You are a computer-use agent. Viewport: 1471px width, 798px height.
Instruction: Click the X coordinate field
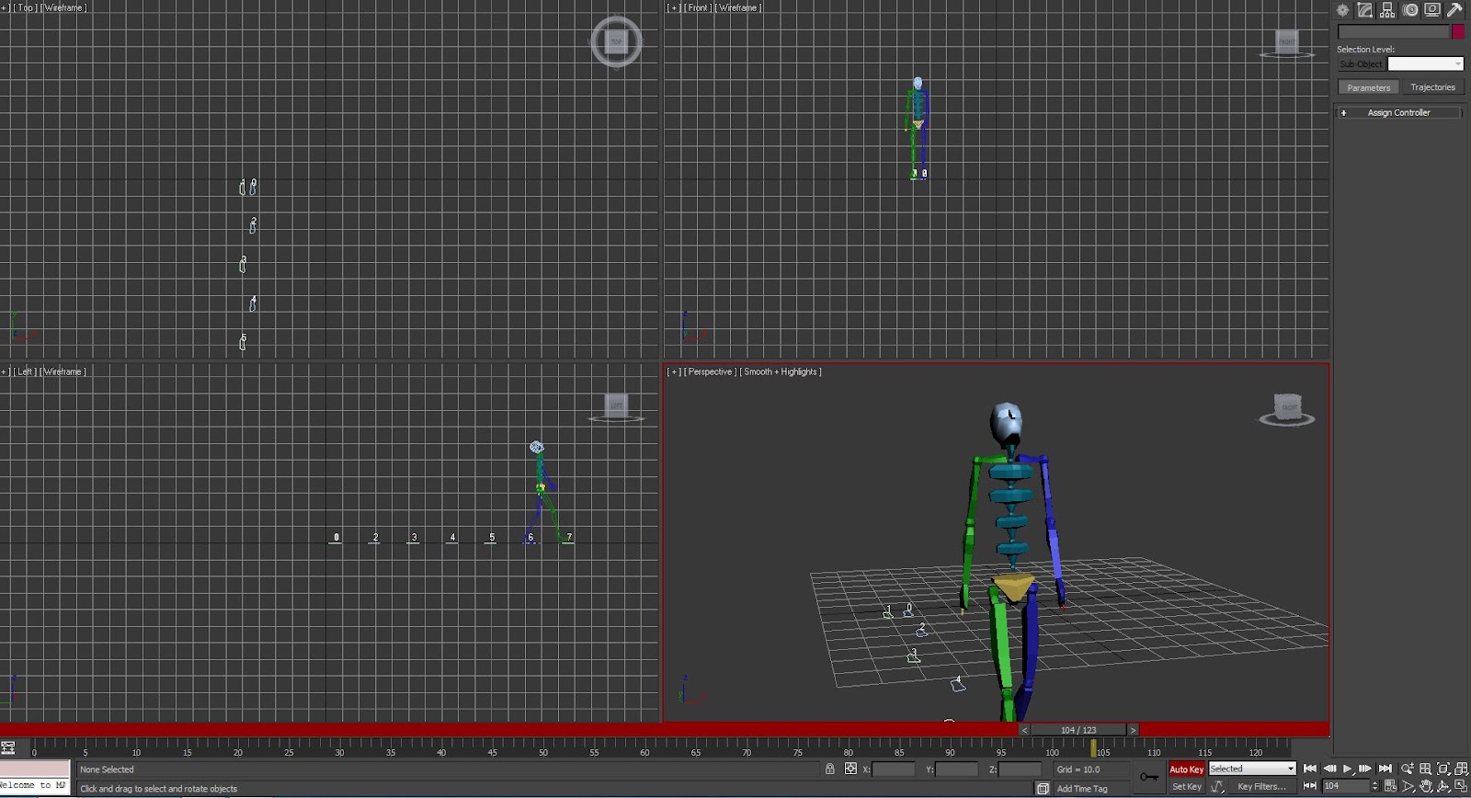(x=894, y=769)
